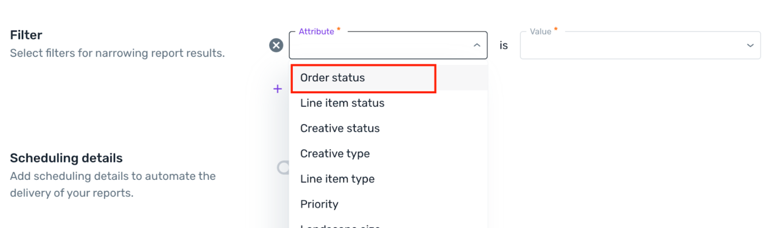Click the Scheduling details heading
Viewport: 766px width, 228px height.
coord(66,158)
